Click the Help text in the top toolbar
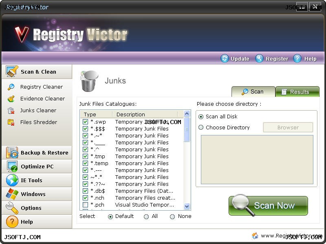326x244 pixels. click(311, 59)
